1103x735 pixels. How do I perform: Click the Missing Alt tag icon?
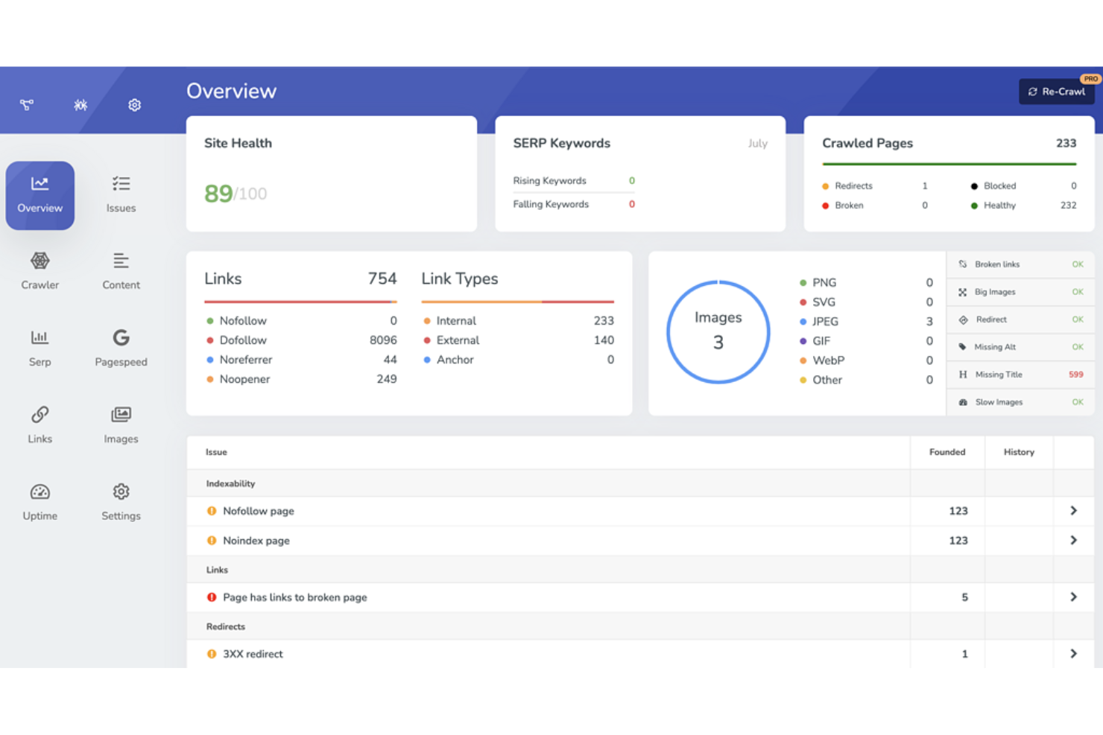(x=963, y=347)
